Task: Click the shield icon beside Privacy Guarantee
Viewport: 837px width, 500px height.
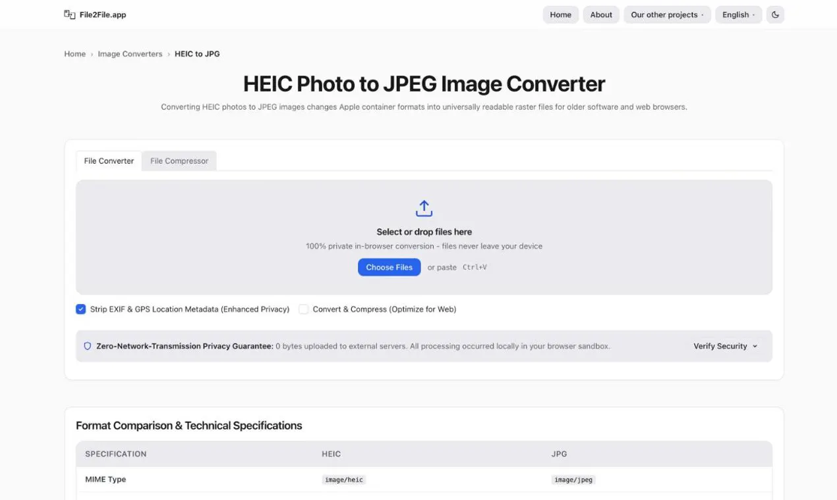Action: (88, 346)
